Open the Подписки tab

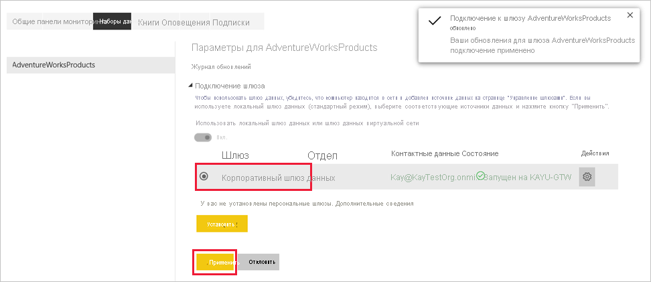click(231, 22)
